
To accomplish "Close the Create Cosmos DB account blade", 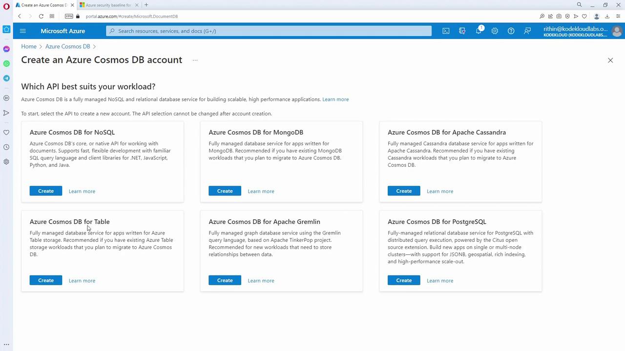I will click(610, 60).
